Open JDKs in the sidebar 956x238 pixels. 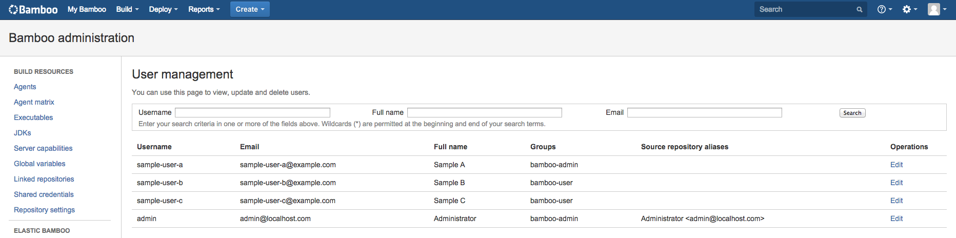click(23, 133)
